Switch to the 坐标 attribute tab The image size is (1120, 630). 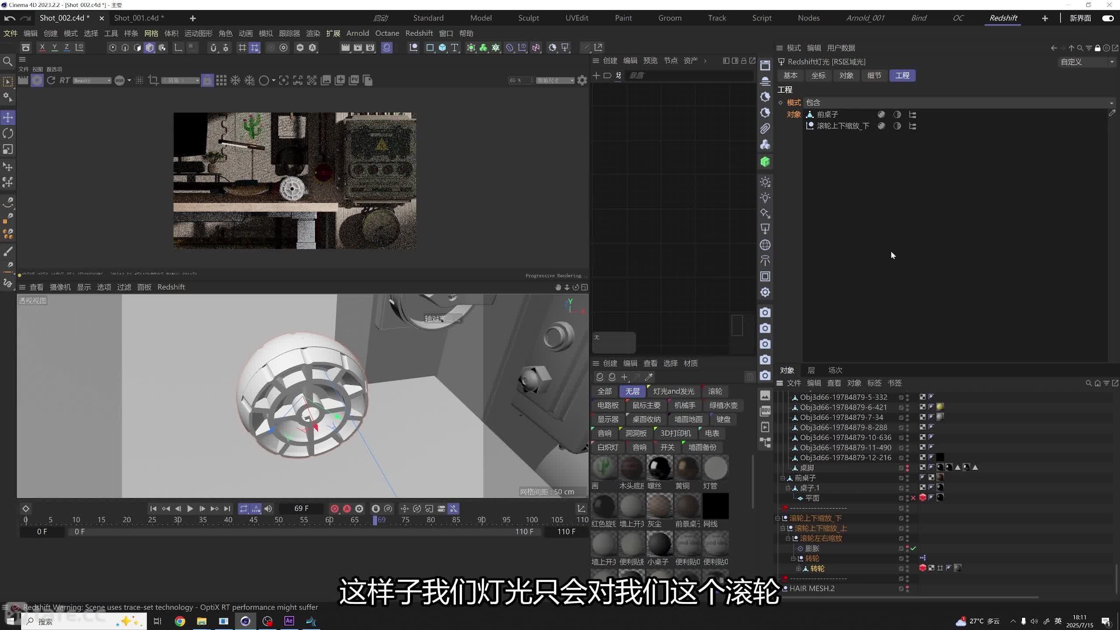point(818,75)
